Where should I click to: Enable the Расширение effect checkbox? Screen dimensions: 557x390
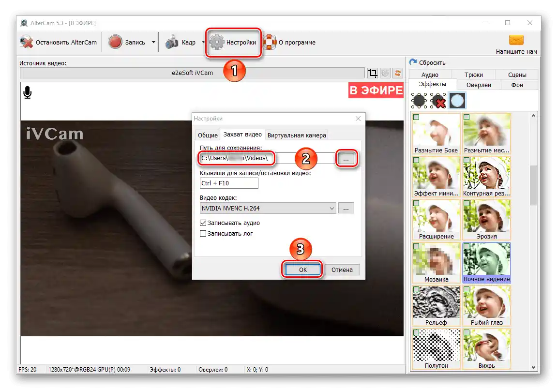point(416,203)
